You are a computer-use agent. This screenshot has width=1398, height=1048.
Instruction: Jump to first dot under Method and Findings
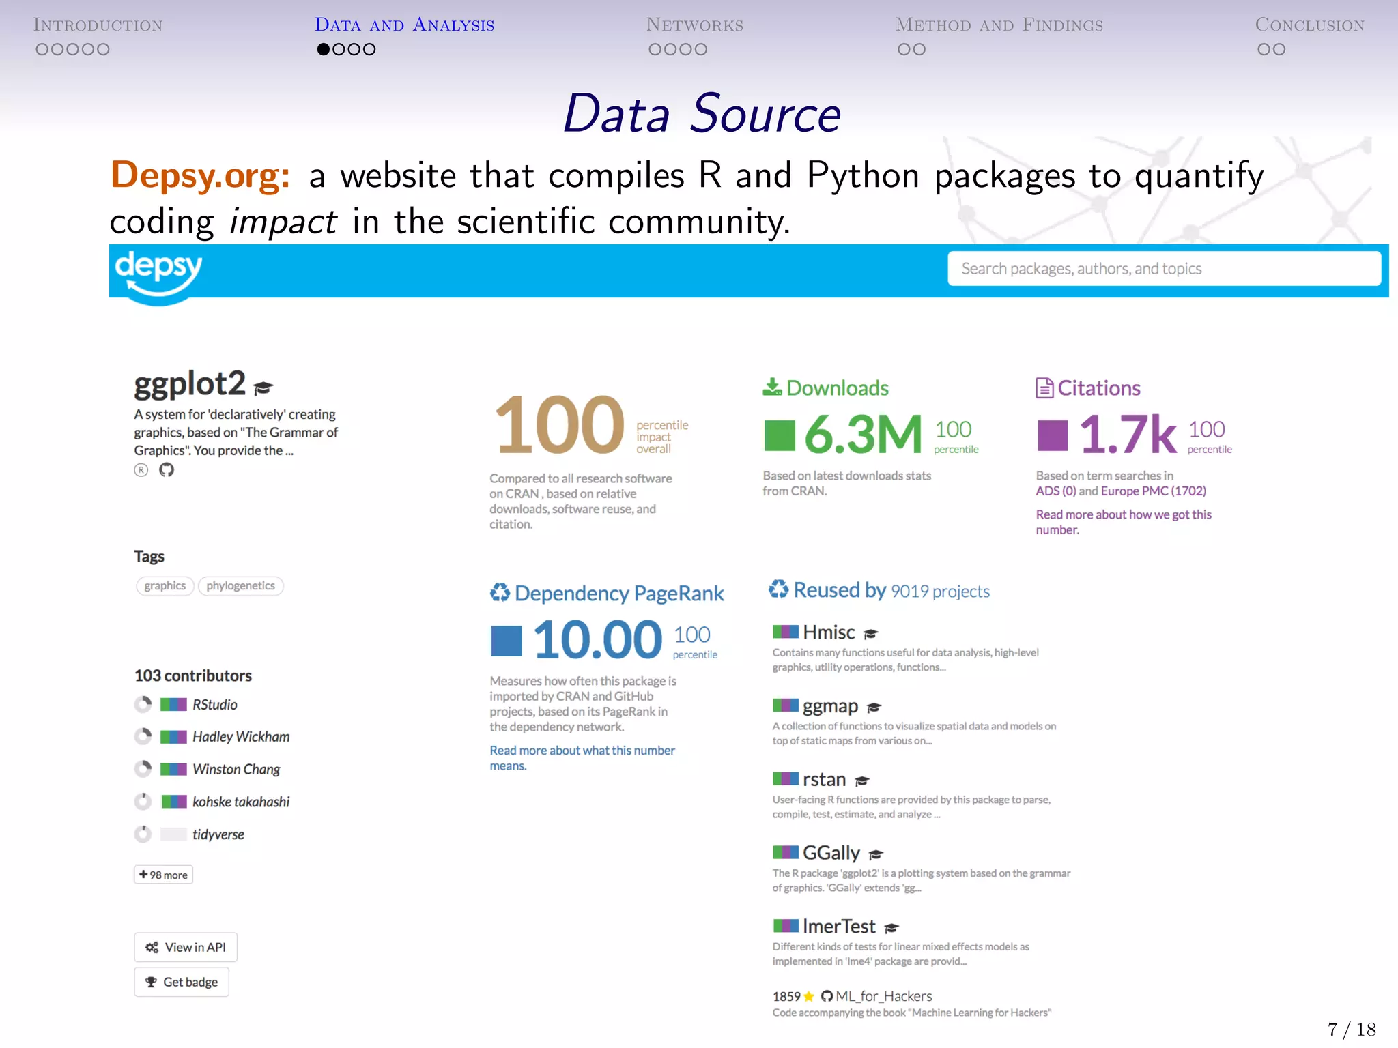coord(904,49)
